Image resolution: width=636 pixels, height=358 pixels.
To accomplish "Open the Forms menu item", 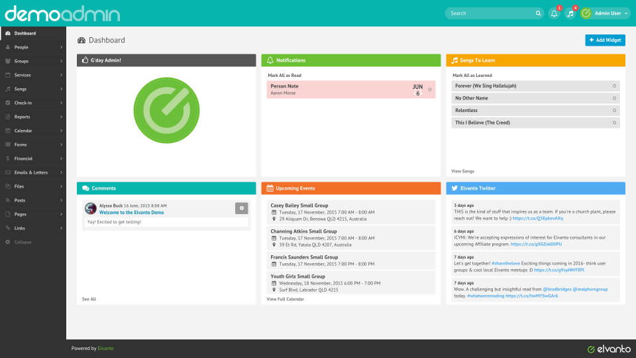I will (x=33, y=145).
